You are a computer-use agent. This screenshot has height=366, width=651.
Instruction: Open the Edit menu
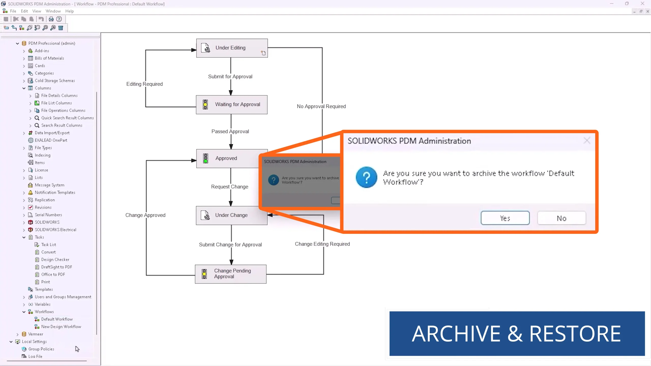[x=24, y=11]
